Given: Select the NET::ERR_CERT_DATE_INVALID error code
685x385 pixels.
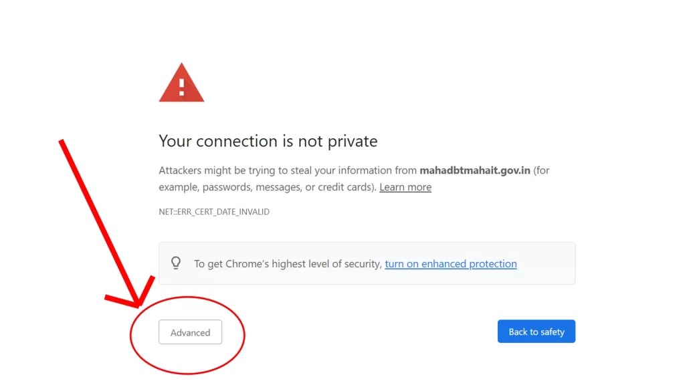Looking at the screenshot, I should [x=213, y=211].
